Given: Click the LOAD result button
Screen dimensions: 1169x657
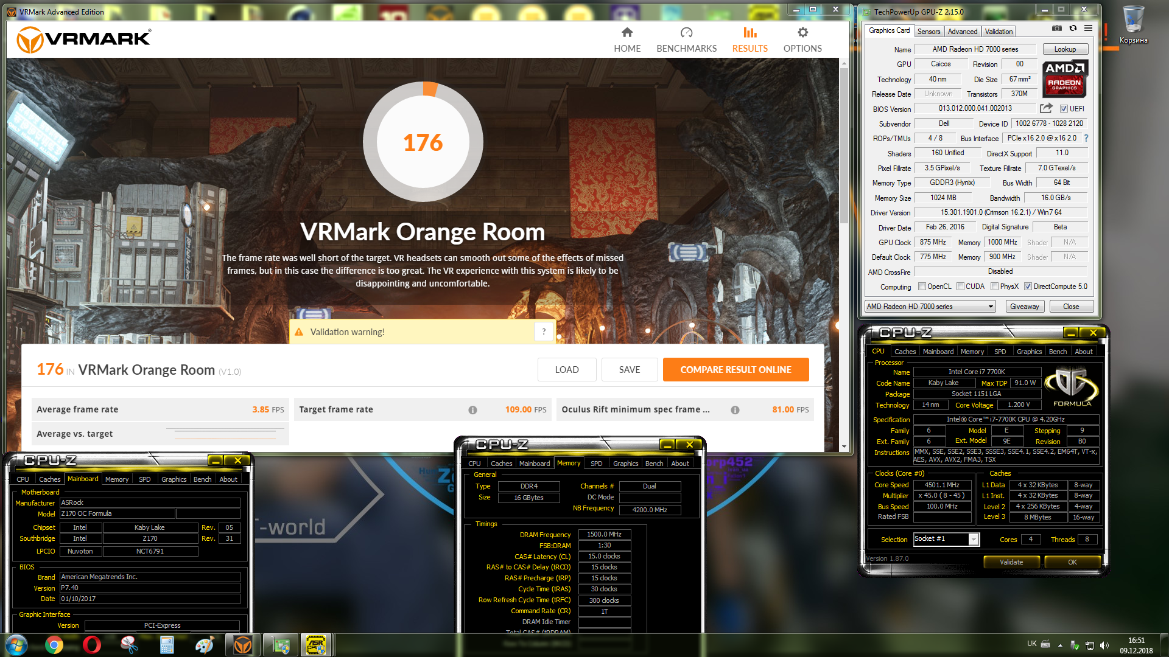Looking at the screenshot, I should click(567, 370).
